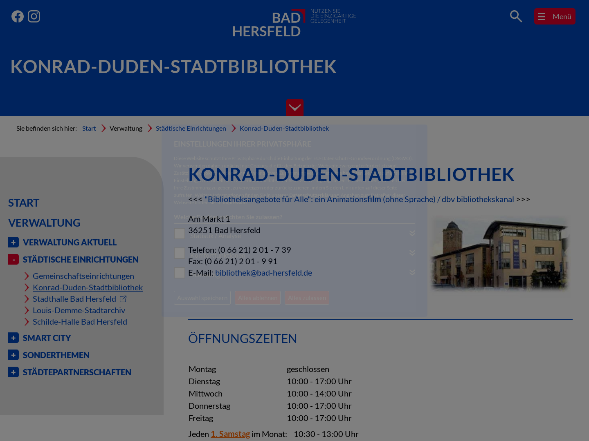This screenshot has height=441, width=589.
Task: Click 'Telefon: (0 66 21) 2 01 - 7 39'
Action: pyautogui.click(x=240, y=250)
